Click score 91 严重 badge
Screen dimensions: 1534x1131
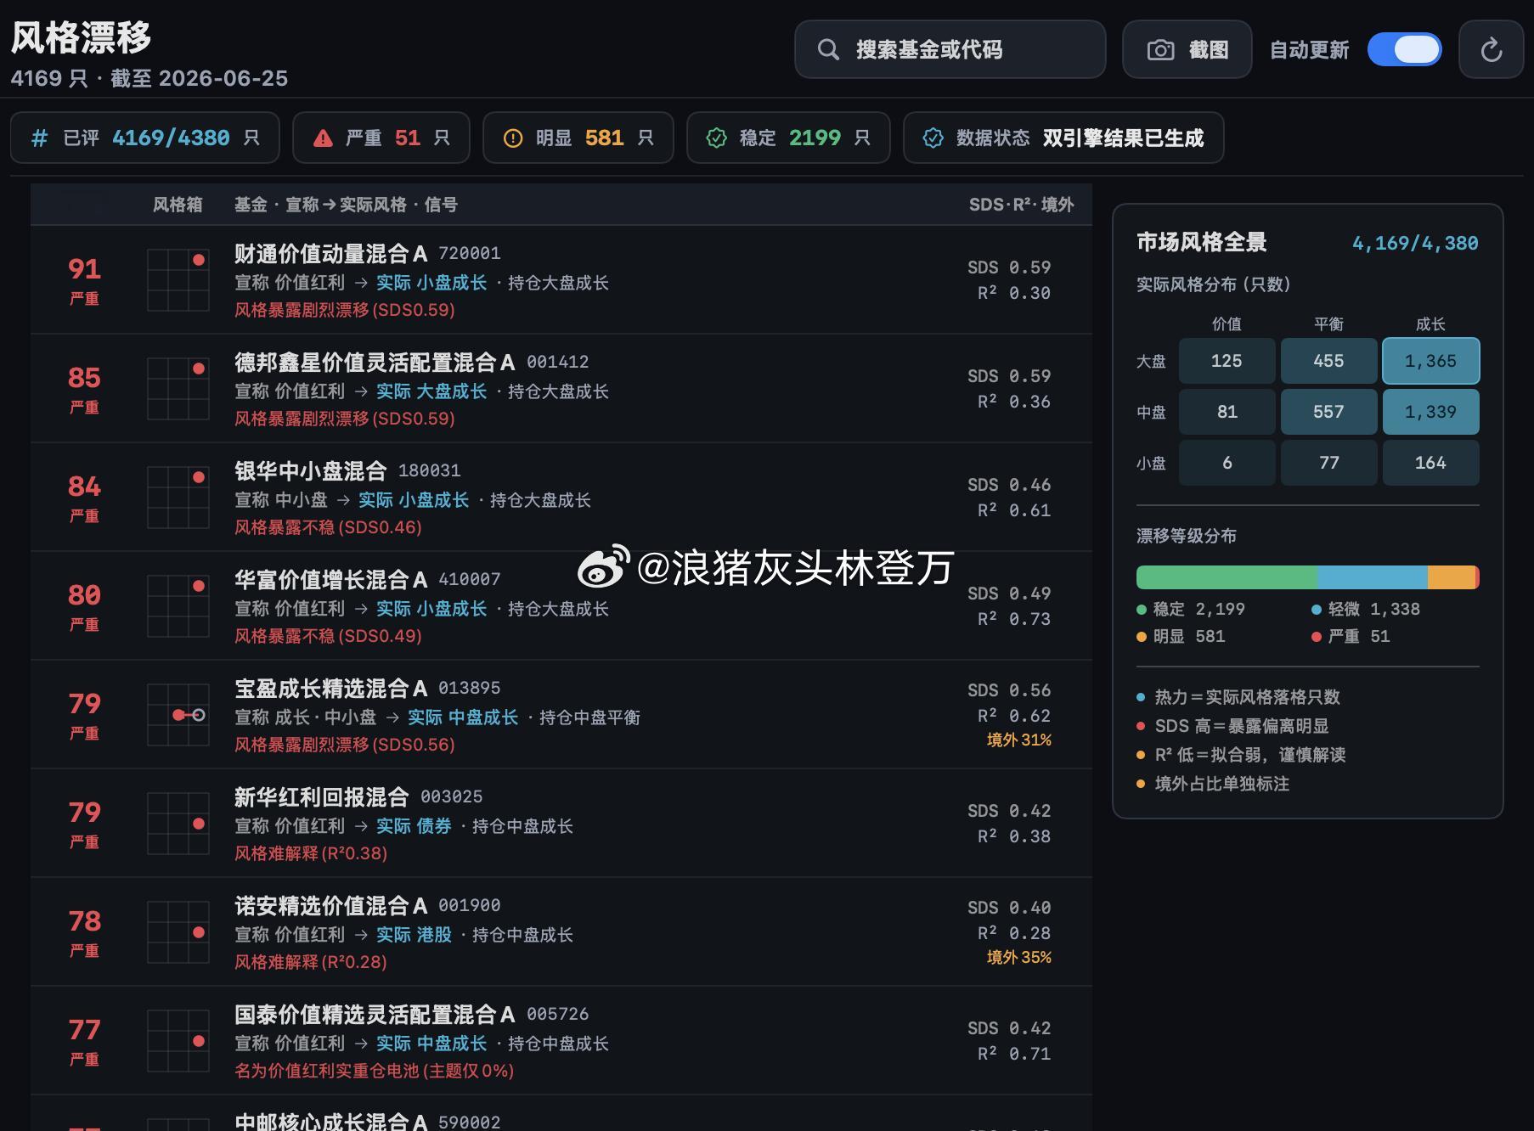pyautogui.click(x=84, y=280)
